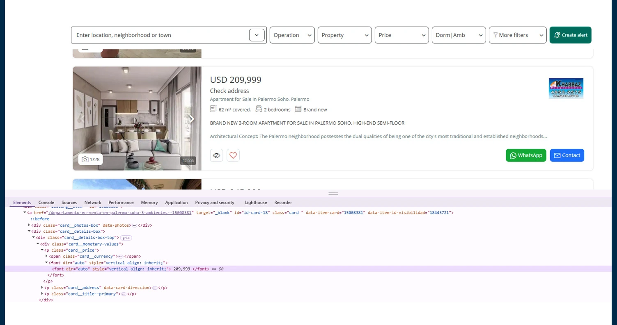
Task: Collapse the card__details-box div node
Action: point(29,232)
